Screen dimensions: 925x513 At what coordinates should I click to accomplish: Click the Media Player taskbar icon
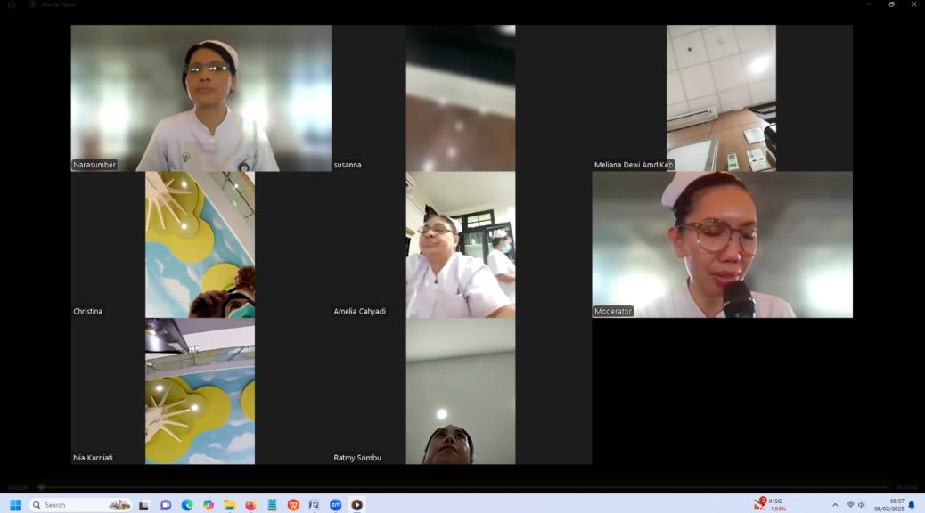click(356, 505)
